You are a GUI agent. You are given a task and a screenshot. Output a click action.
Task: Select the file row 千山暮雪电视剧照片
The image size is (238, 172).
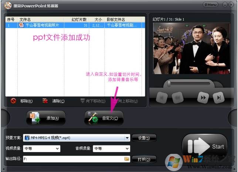(x=75, y=25)
